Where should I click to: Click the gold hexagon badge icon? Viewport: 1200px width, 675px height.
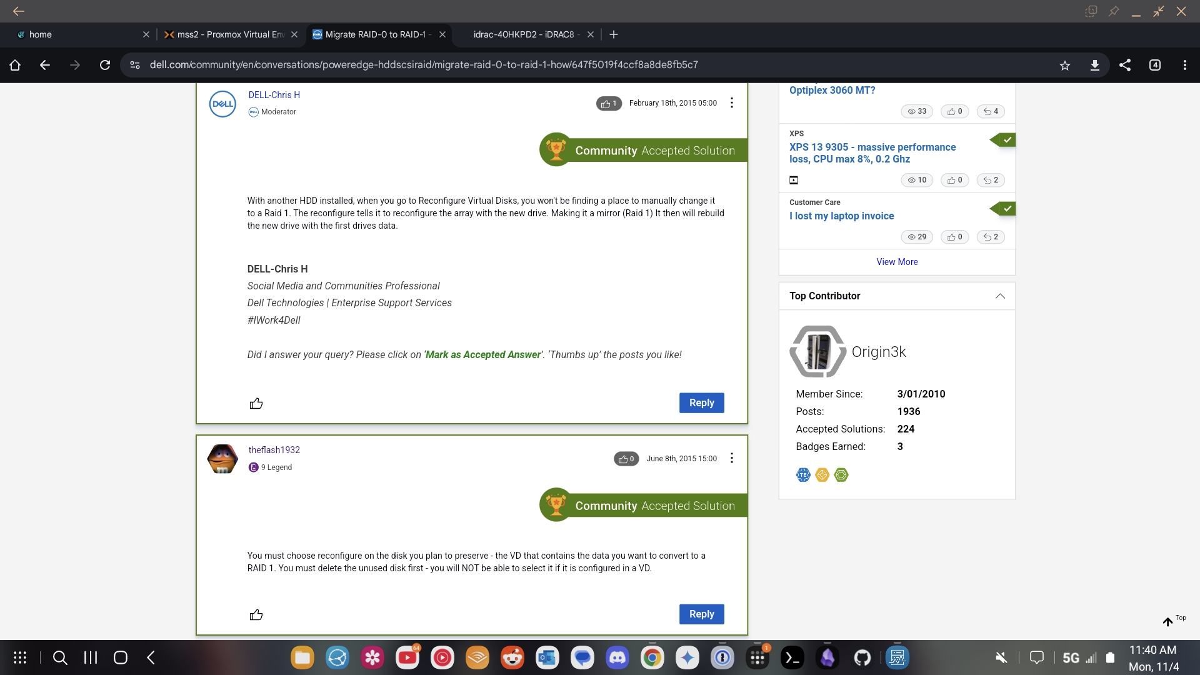tap(822, 475)
